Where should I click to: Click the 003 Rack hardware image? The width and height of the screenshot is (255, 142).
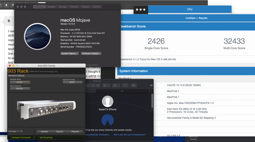click(x=46, y=110)
